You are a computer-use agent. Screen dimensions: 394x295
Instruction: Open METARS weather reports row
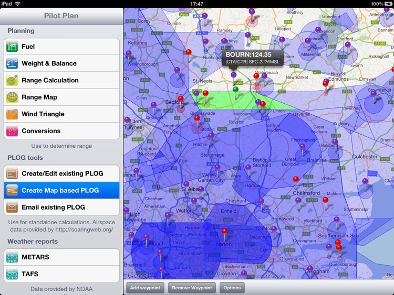click(x=61, y=257)
